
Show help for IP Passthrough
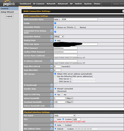tap(52, 85)
